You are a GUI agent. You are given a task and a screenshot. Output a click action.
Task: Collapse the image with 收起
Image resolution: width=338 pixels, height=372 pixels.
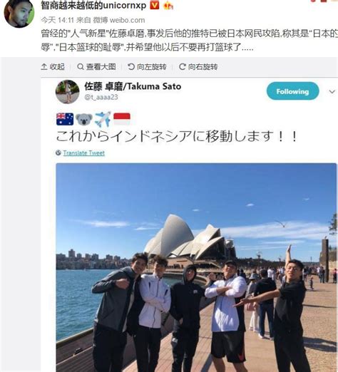click(53, 67)
